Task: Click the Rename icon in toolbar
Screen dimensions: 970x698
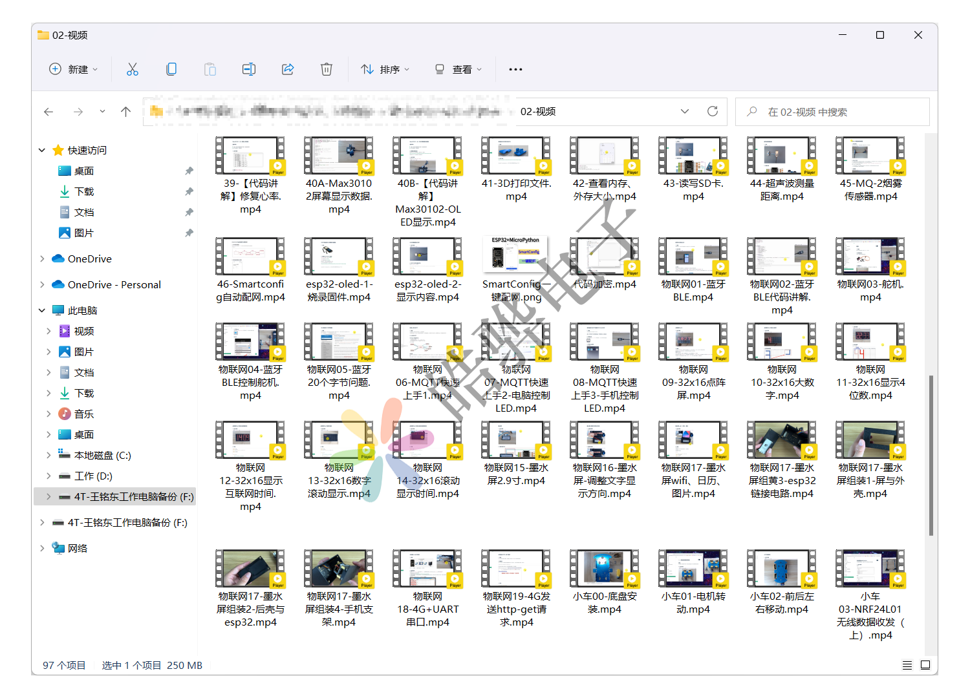Action: click(x=249, y=69)
